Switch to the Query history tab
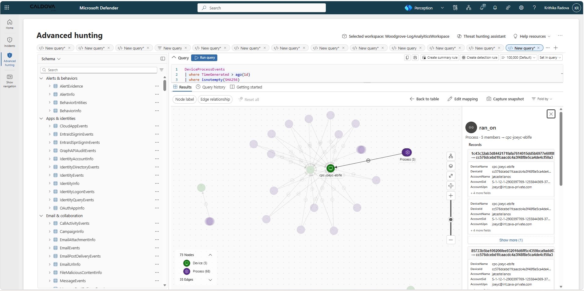The image size is (584, 291). pos(211,87)
